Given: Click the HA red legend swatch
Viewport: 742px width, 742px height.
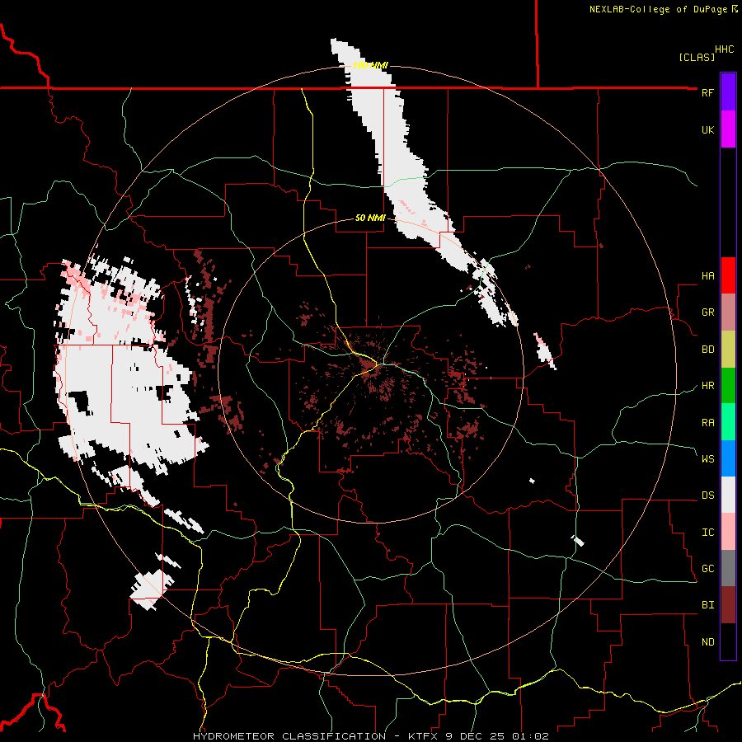Looking at the screenshot, I should tap(728, 275).
